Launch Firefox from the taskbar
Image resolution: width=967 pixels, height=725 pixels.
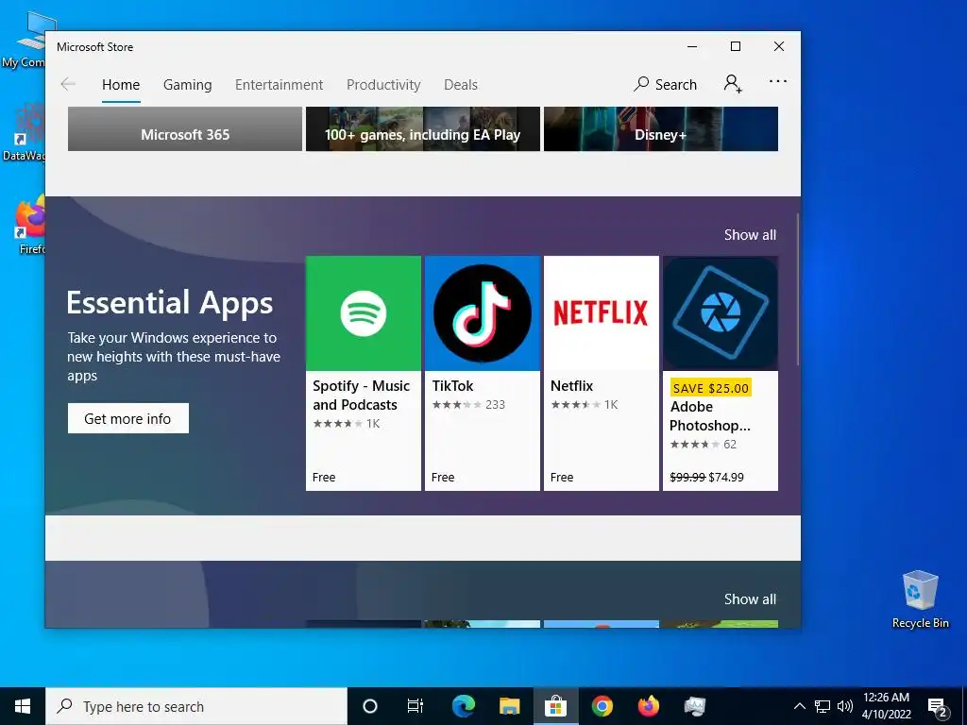(648, 706)
